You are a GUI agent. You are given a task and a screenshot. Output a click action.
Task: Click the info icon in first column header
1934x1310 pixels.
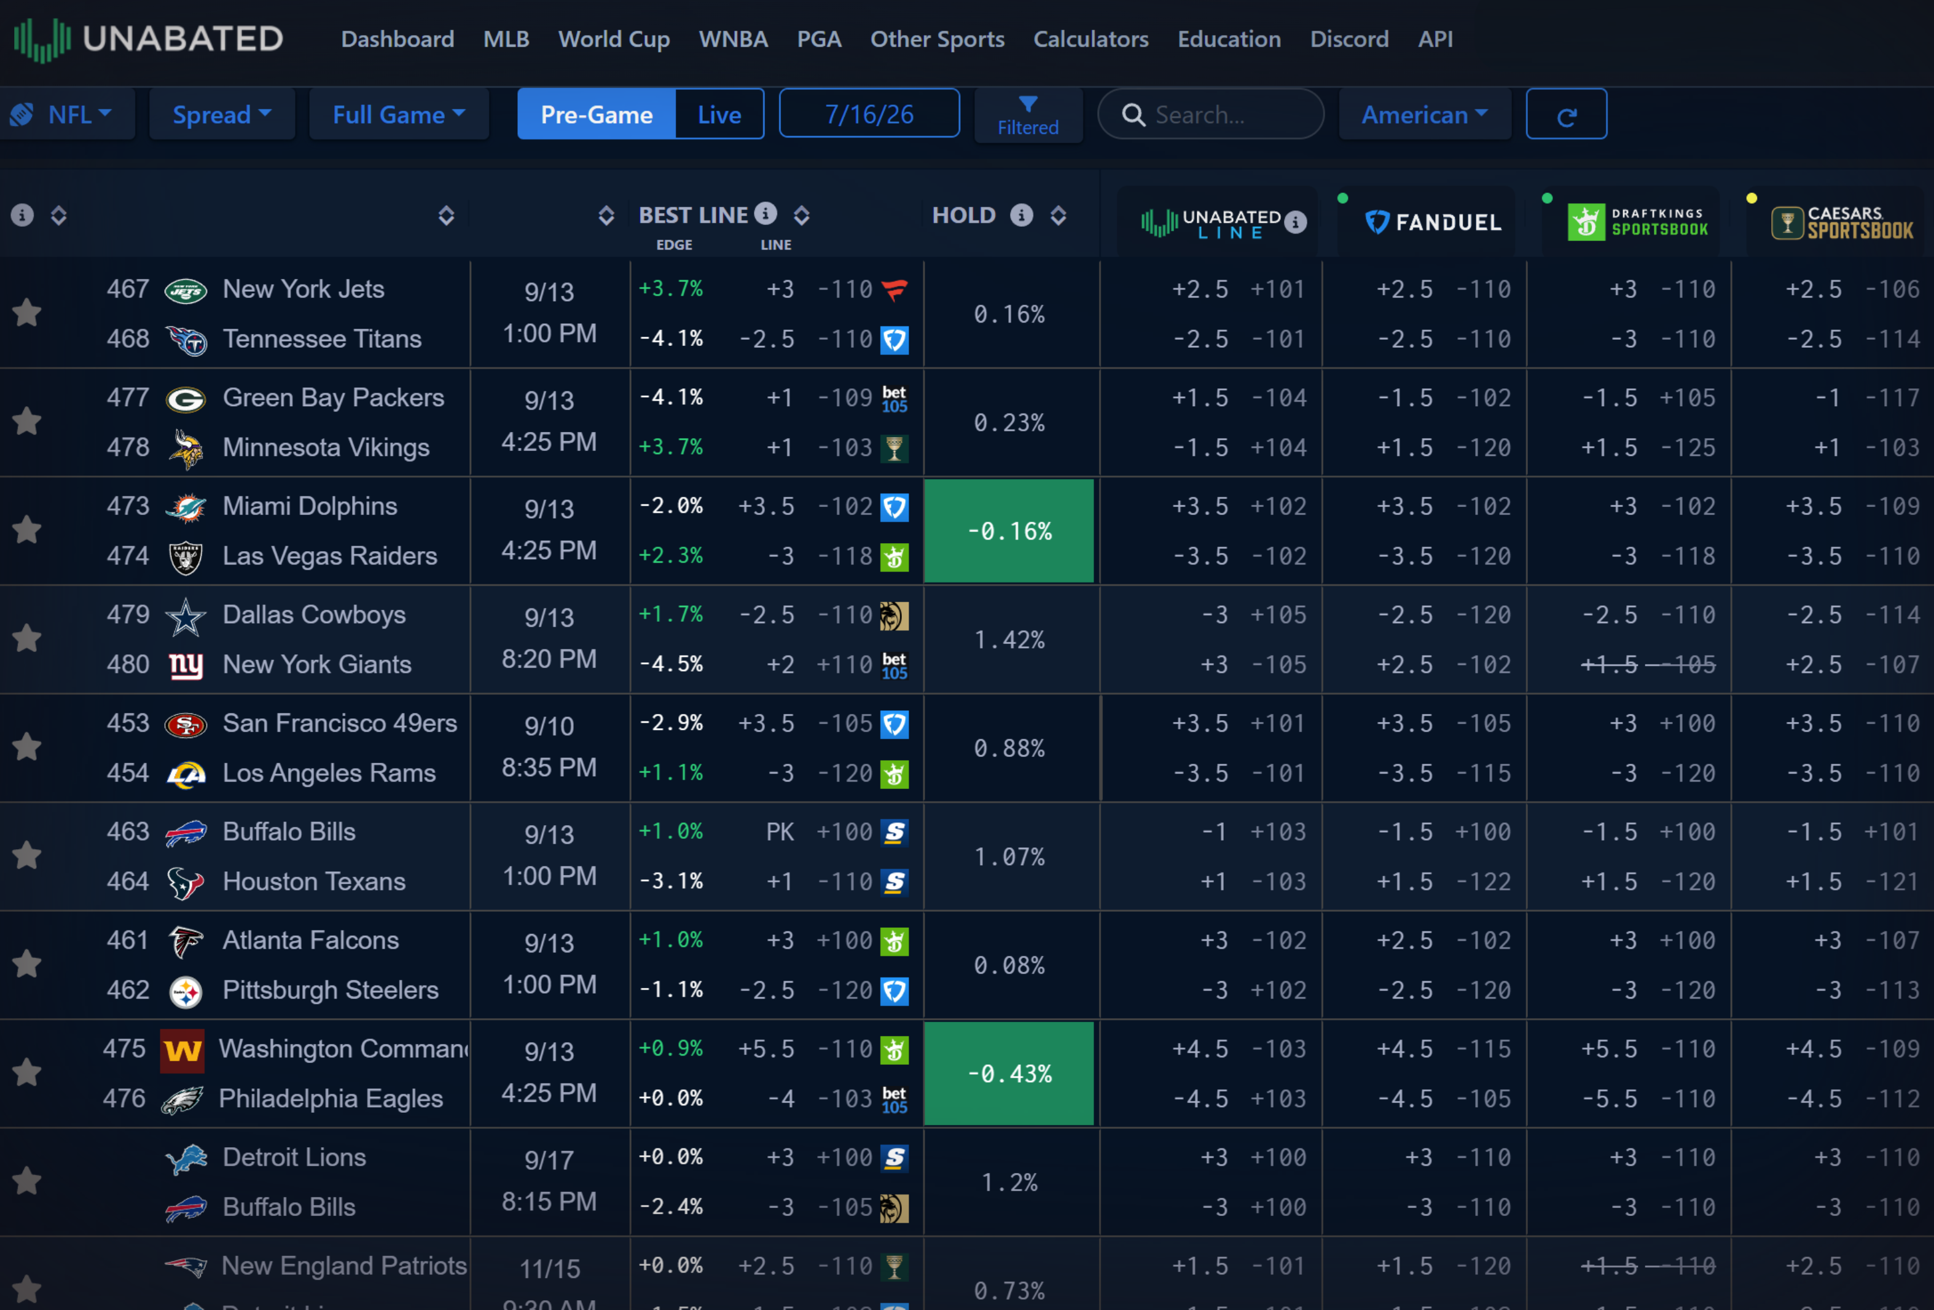[x=23, y=216]
